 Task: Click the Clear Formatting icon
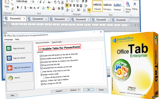[x=55, y=2]
